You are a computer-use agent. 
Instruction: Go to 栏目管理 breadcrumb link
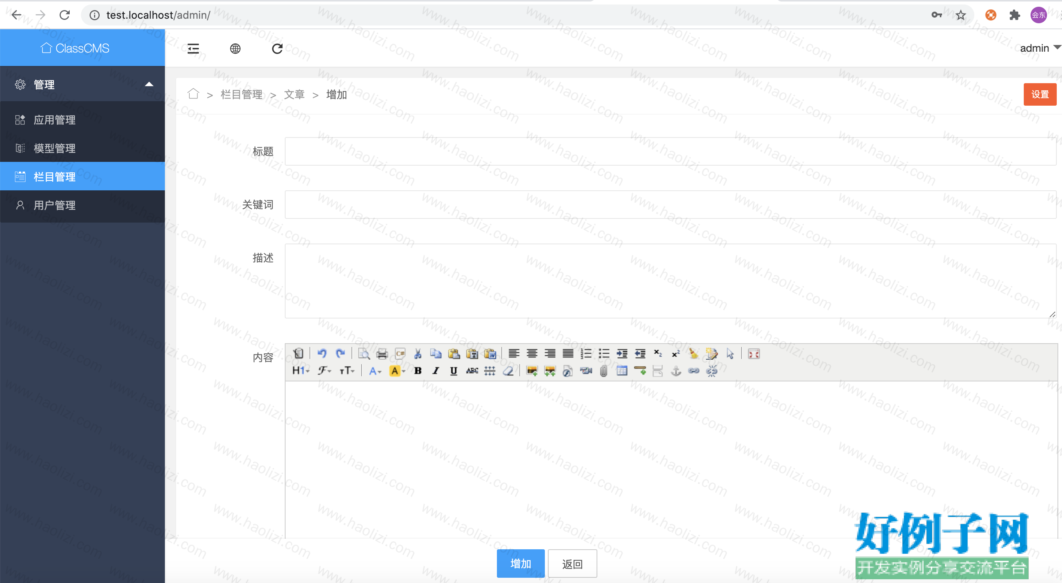pyautogui.click(x=242, y=95)
